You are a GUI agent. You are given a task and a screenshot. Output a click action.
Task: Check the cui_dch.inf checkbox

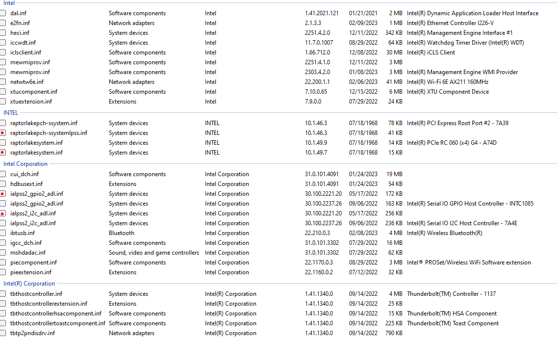pos(3,174)
